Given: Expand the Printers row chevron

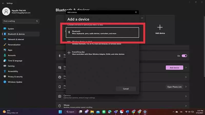Looking at the screenshot, I should [x=186, y=77].
